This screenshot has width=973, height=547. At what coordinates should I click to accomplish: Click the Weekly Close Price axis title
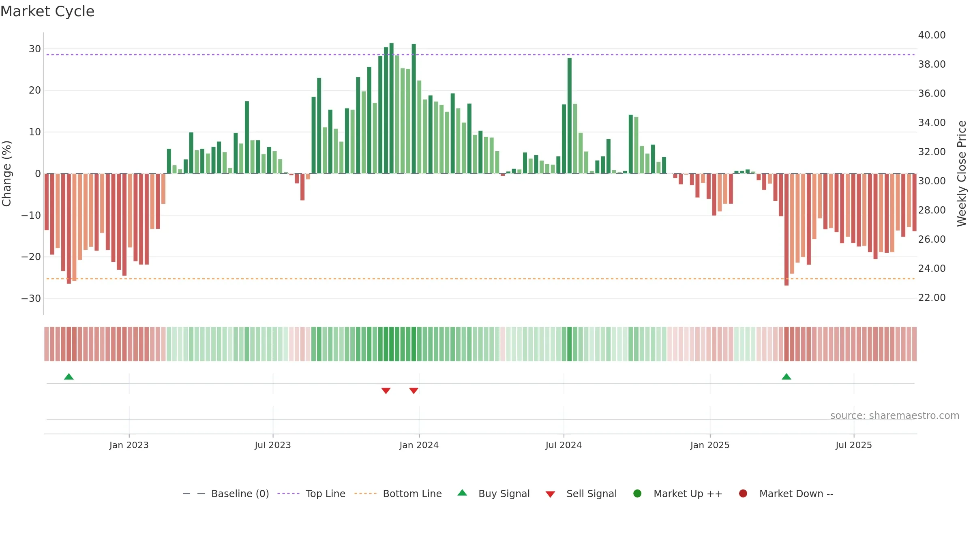962,173
